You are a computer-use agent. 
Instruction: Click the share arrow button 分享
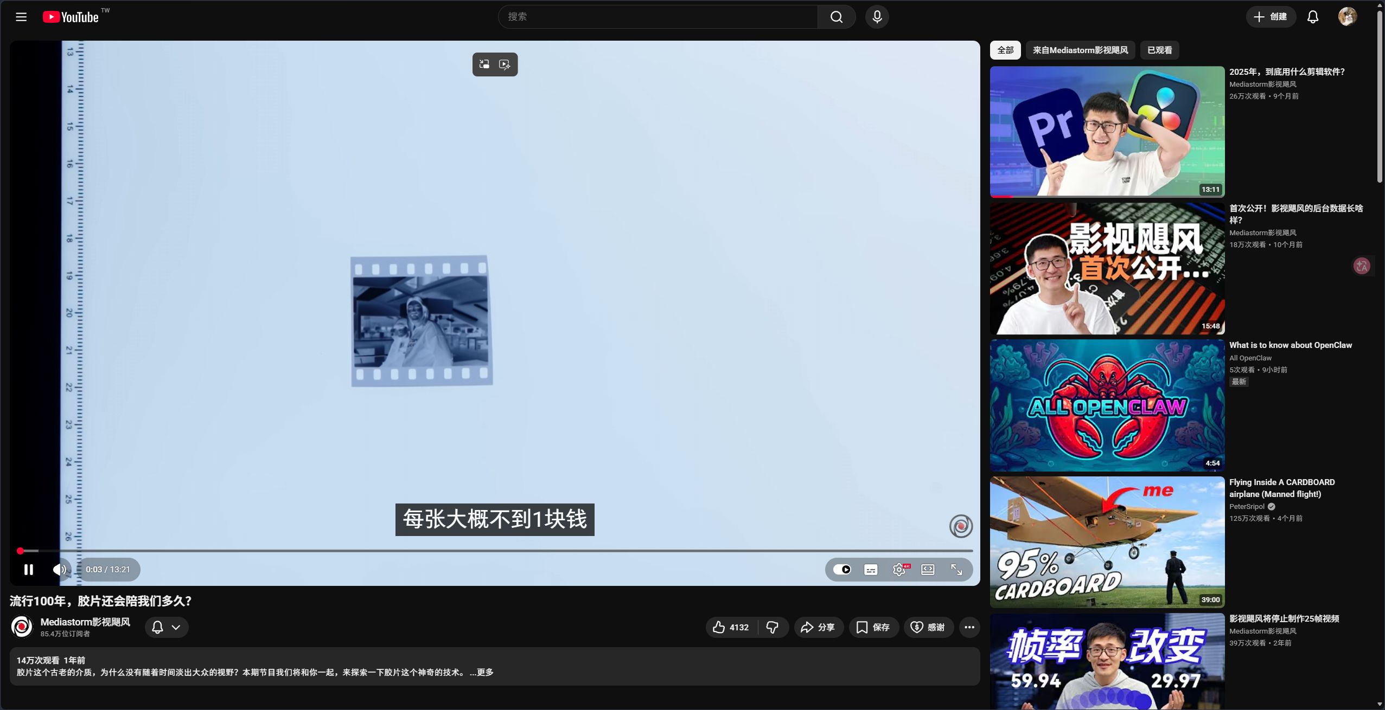[x=819, y=628]
